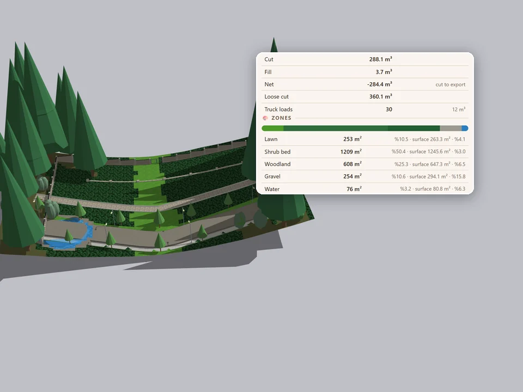Select the light green Lawn segment of the zones bar
The image size is (523, 392).
272,128
